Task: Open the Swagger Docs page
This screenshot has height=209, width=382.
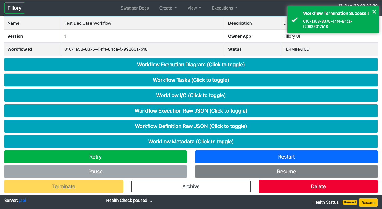Action: [x=135, y=8]
